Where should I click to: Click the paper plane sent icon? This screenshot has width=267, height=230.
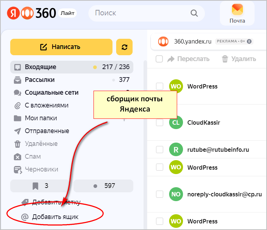tap(18, 131)
